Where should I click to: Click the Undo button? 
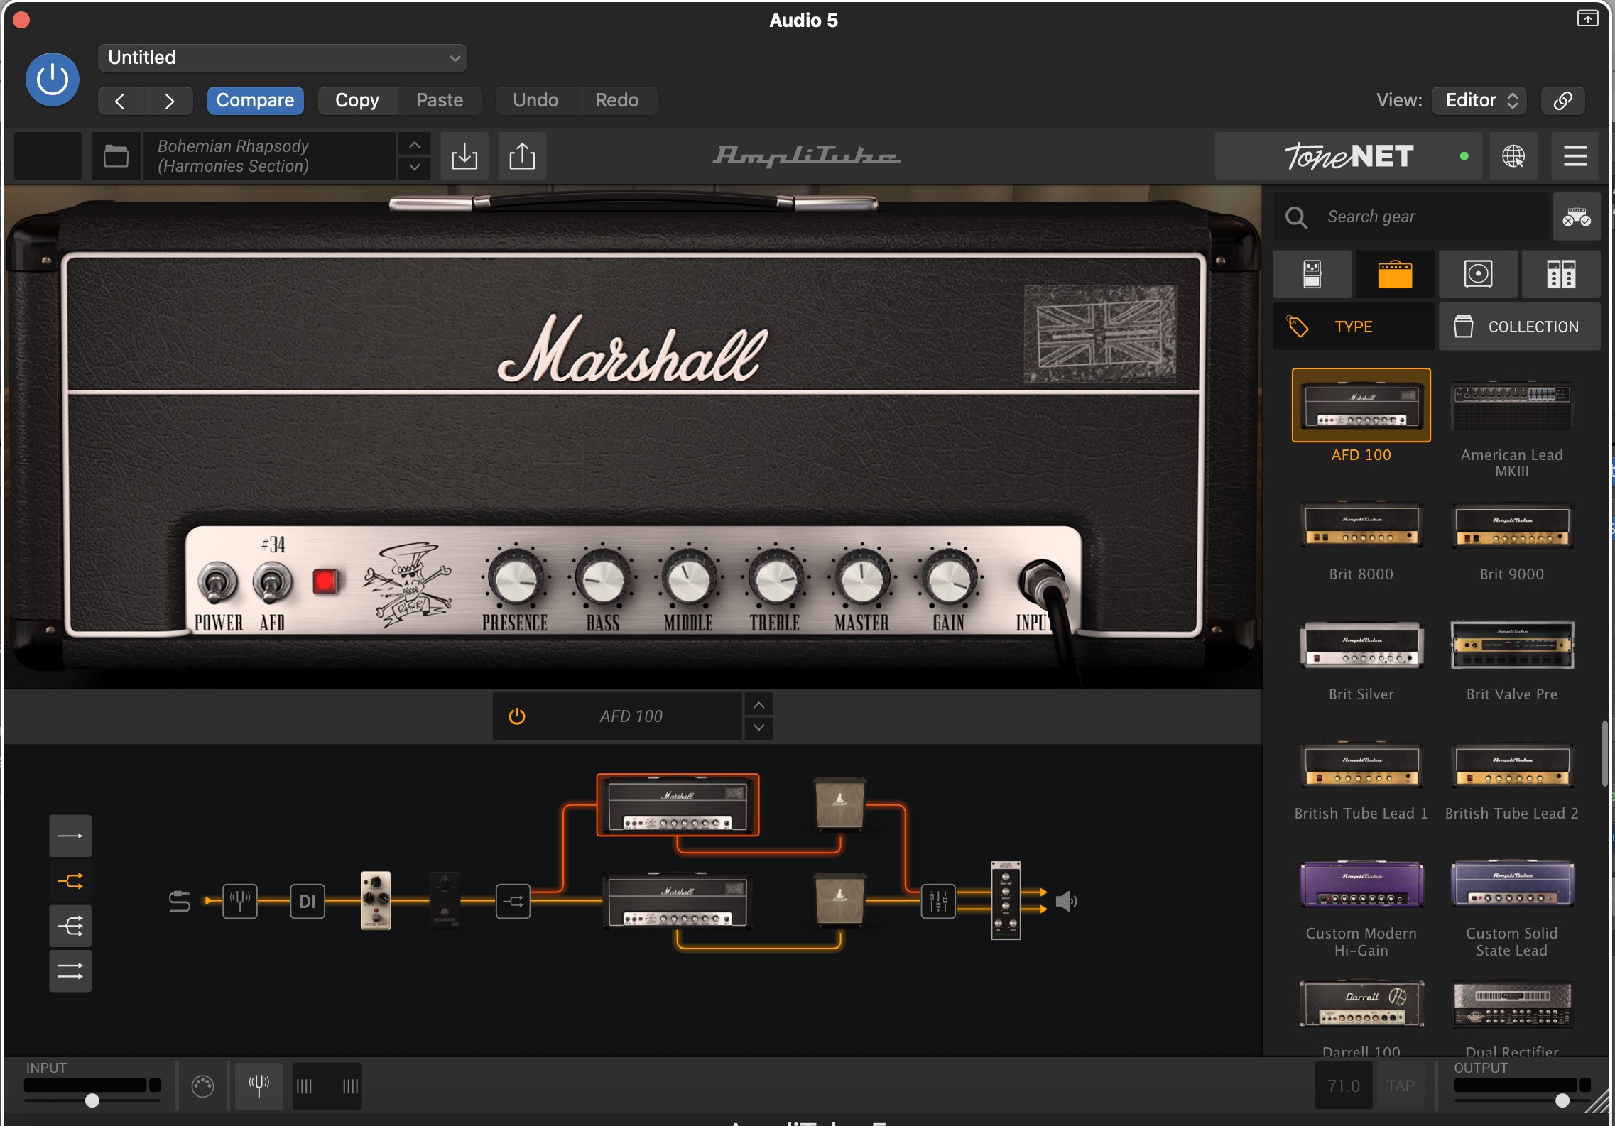(535, 100)
